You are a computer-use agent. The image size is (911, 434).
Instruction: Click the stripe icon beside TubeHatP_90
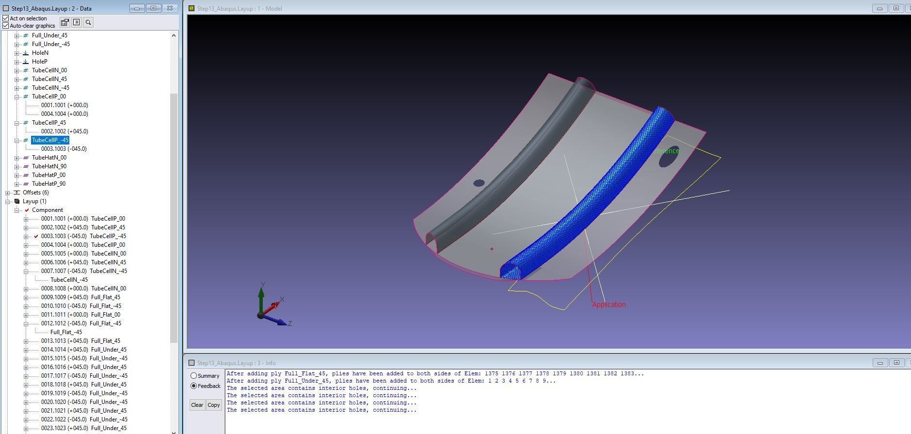tap(26, 184)
